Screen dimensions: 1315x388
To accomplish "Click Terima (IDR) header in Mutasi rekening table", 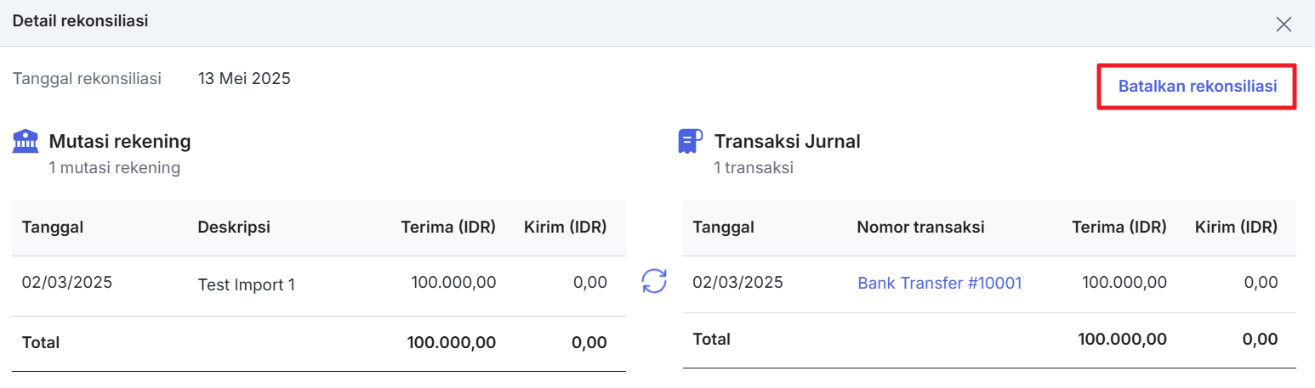I will tap(448, 228).
